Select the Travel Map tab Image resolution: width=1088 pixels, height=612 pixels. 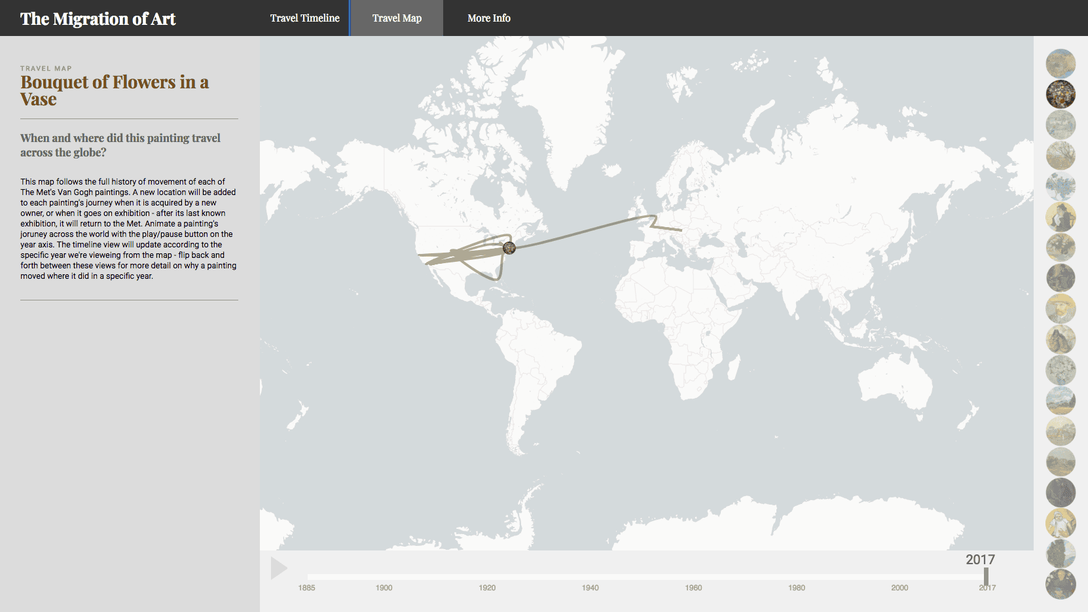tap(397, 18)
